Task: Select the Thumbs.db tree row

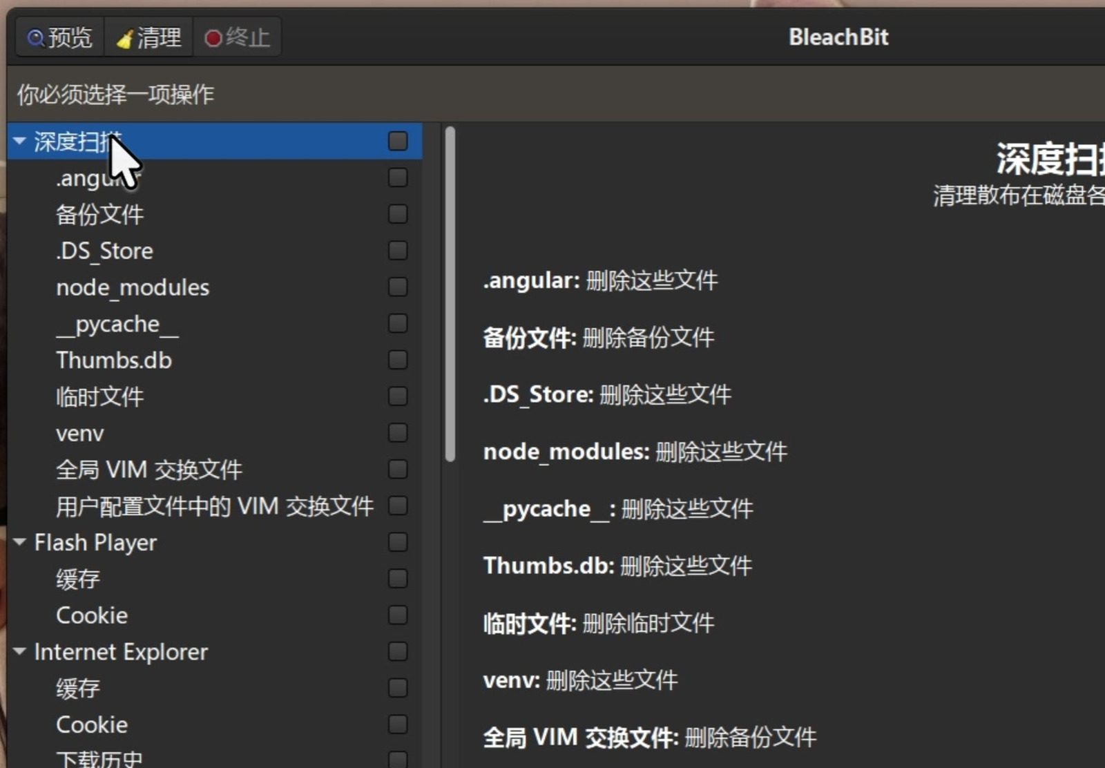Action: click(215, 360)
